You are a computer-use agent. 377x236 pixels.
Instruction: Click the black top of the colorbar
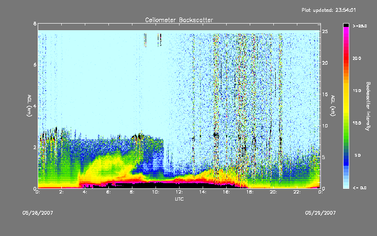346,25
